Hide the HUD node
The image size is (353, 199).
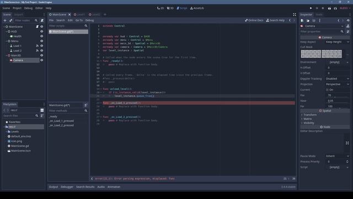pos(42,32)
